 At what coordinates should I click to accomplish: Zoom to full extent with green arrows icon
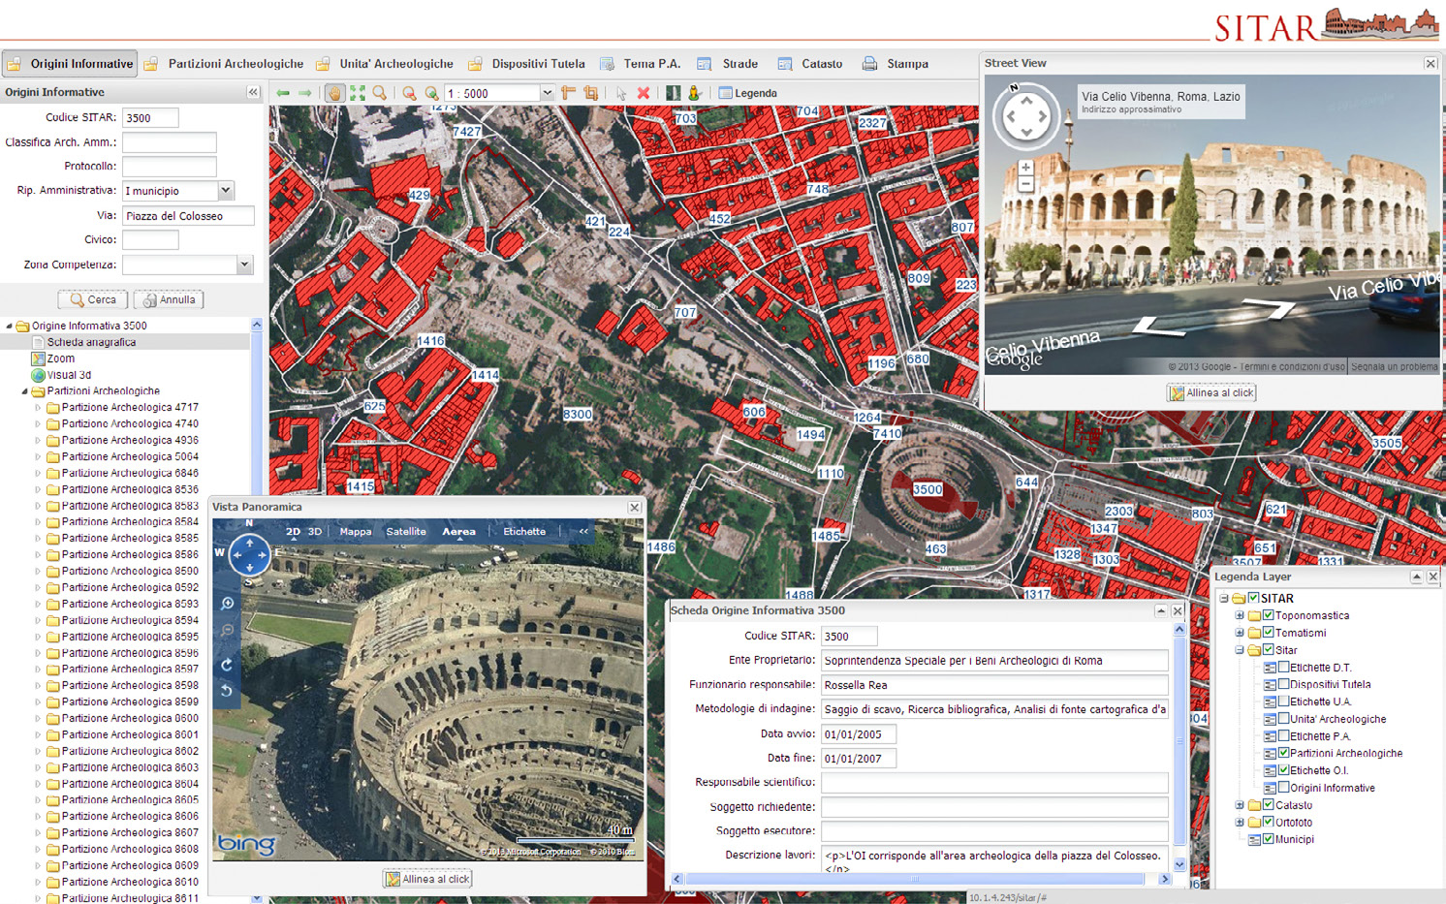tap(358, 93)
